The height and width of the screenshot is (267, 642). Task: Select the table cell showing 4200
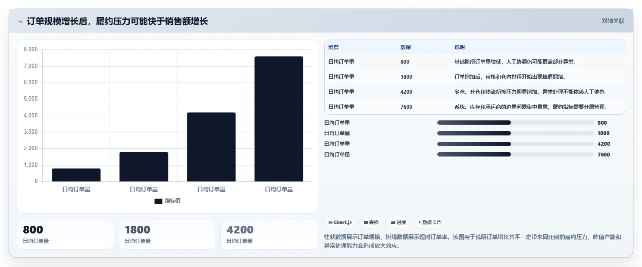tap(406, 92)
